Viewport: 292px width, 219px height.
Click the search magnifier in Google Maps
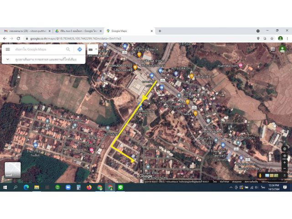[68, 49]
